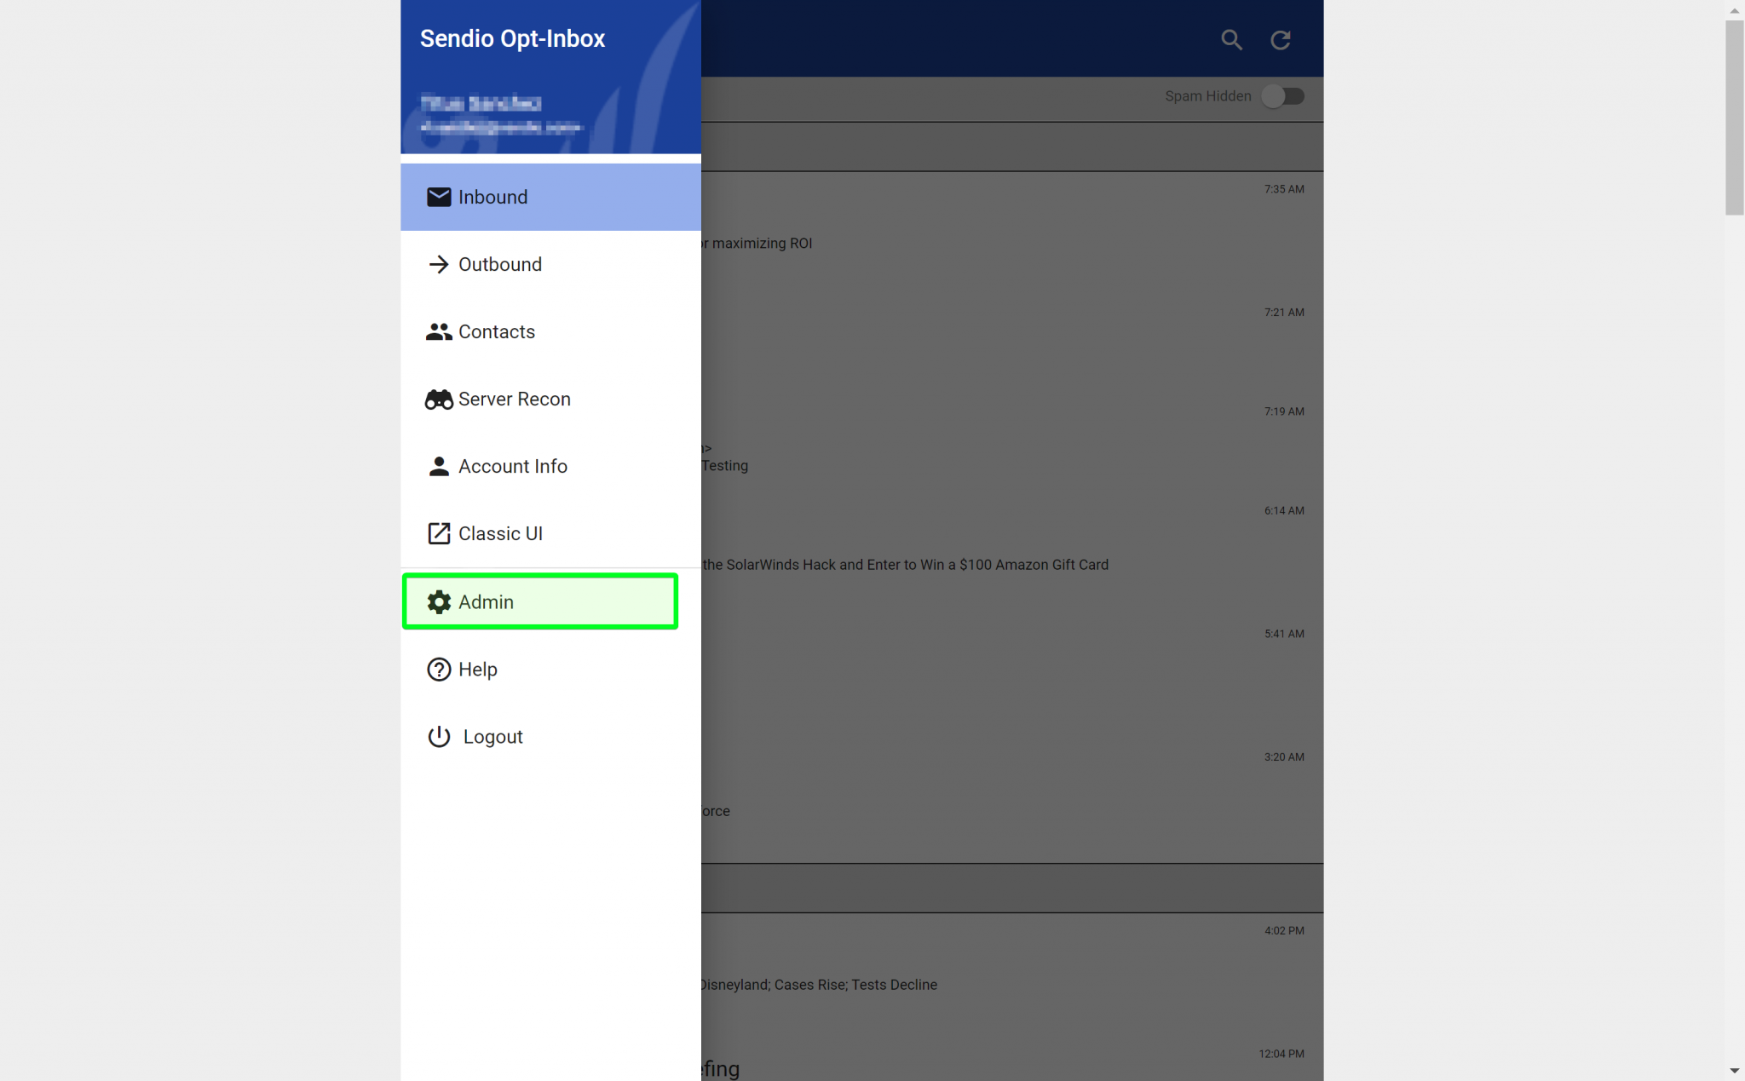Click the refresh icon in the header
1745x1081 pixels.
1281,39
